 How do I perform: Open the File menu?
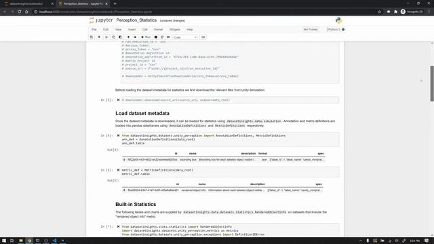pyautogui.click(x=94, y=29)
